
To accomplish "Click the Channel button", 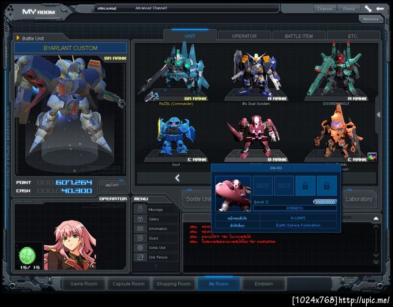I will click(325, 9).
